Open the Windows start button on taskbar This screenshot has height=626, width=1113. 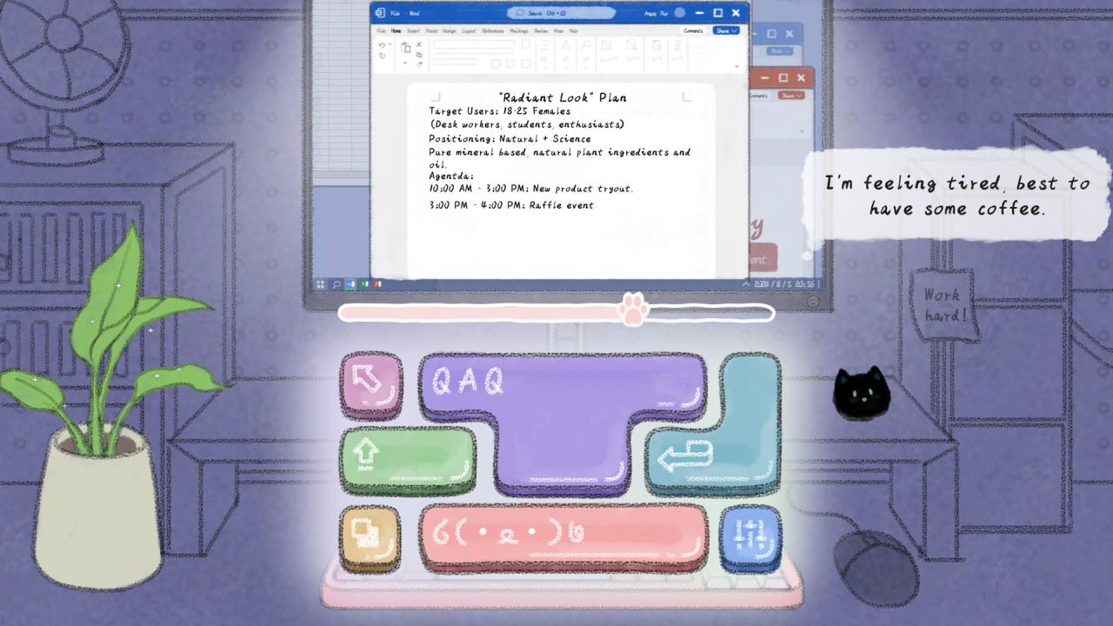(321, 284)
